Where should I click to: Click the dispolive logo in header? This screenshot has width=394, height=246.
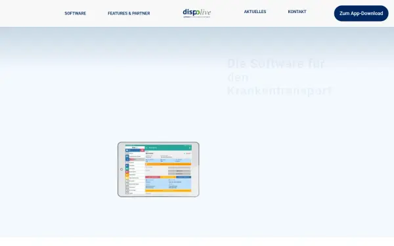[x=197, y=13]
